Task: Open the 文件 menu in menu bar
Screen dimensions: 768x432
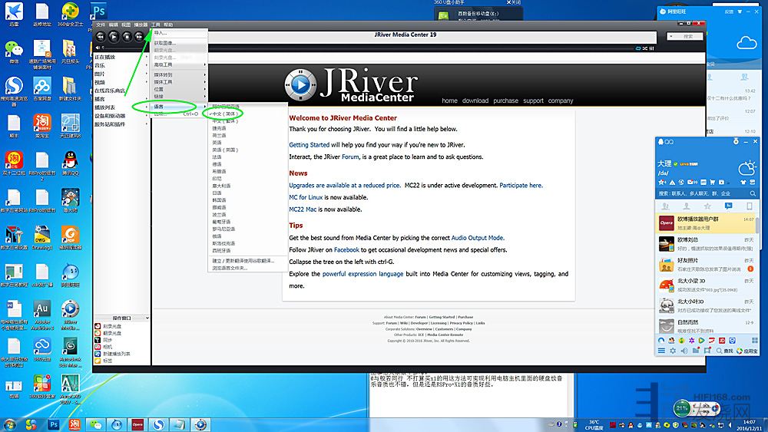Action: 100,25
